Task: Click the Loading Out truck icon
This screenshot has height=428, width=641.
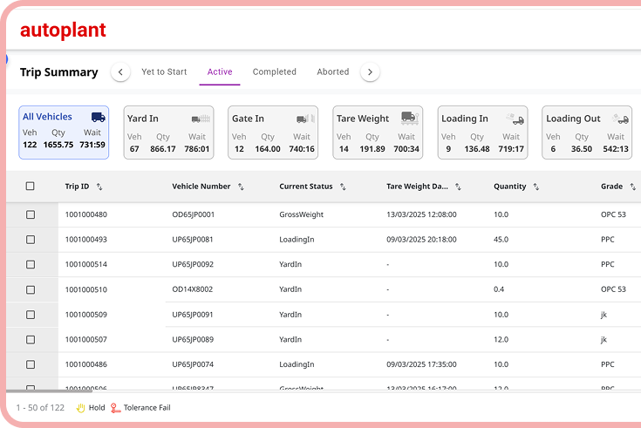Action: (620, 119)
